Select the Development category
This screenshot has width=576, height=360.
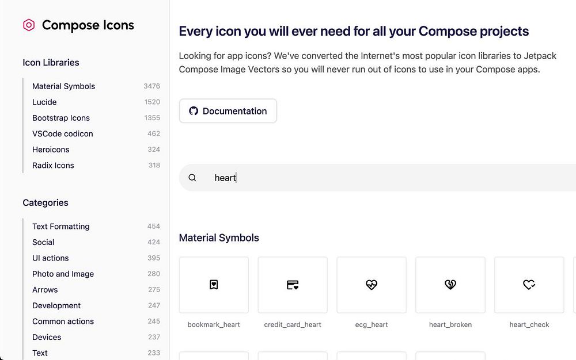pos(56,305)
